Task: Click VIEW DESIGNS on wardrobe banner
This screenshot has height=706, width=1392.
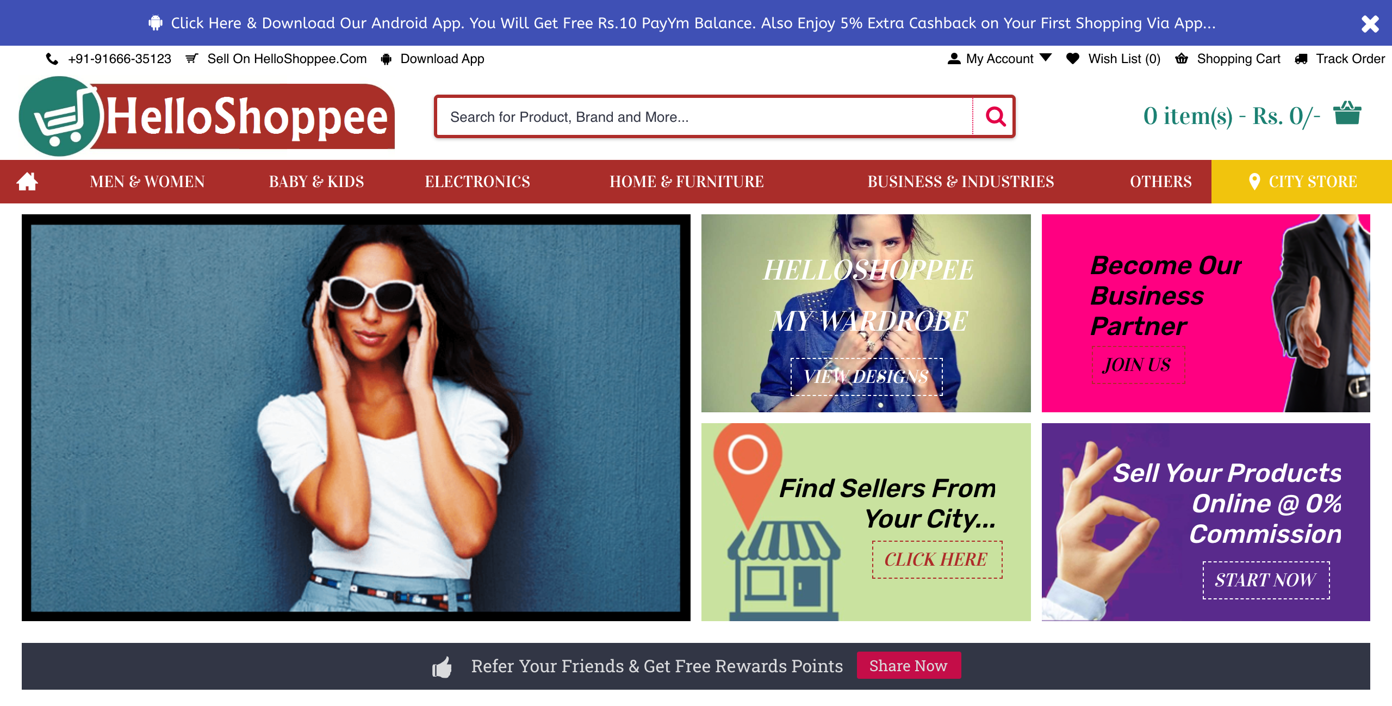Action: pos(866,376)
